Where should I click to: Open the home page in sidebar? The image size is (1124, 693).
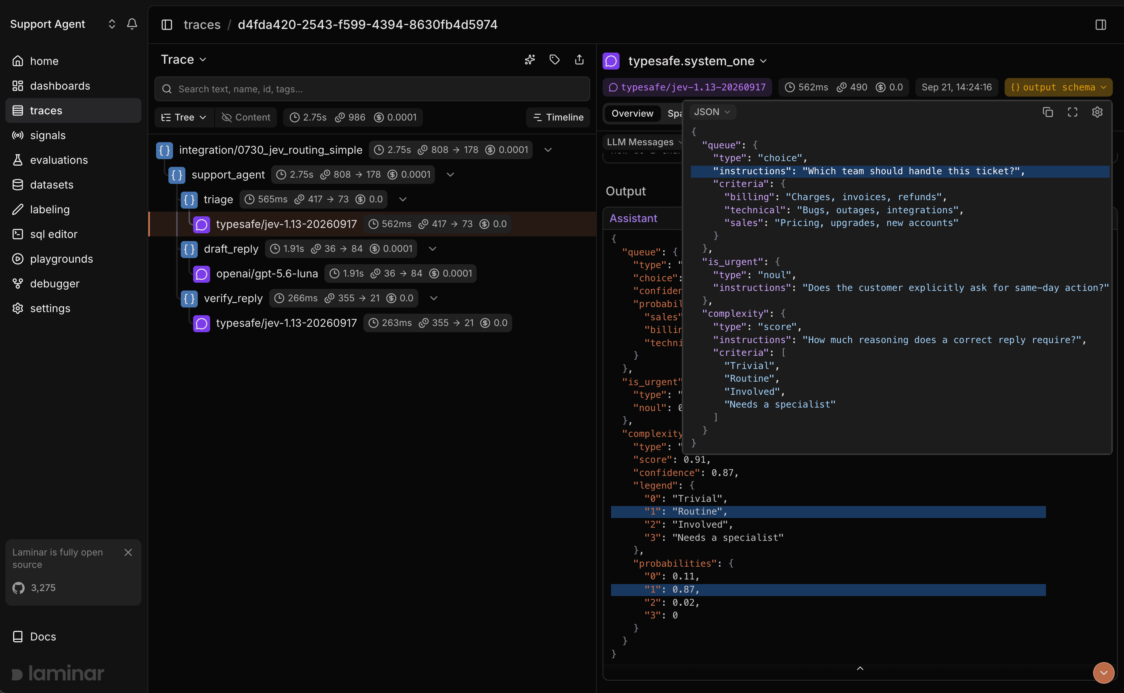73,61
